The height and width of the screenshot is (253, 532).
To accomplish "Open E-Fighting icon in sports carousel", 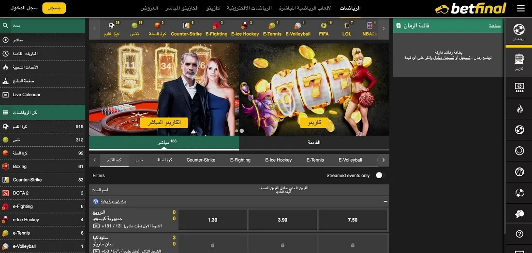I will pyautogui.click(x=216, y=26).
